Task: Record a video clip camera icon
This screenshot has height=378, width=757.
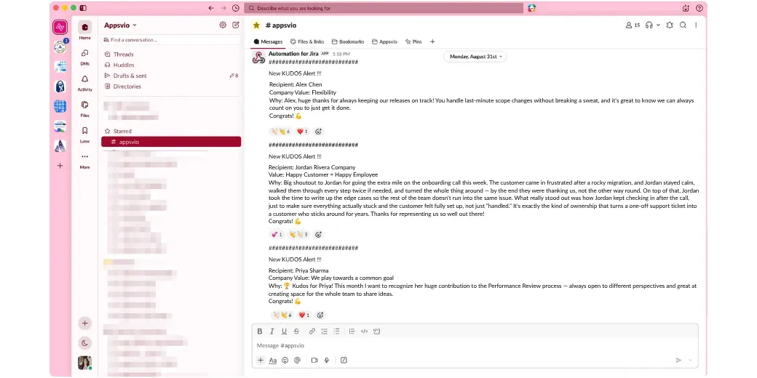Action: pos(314,360)
